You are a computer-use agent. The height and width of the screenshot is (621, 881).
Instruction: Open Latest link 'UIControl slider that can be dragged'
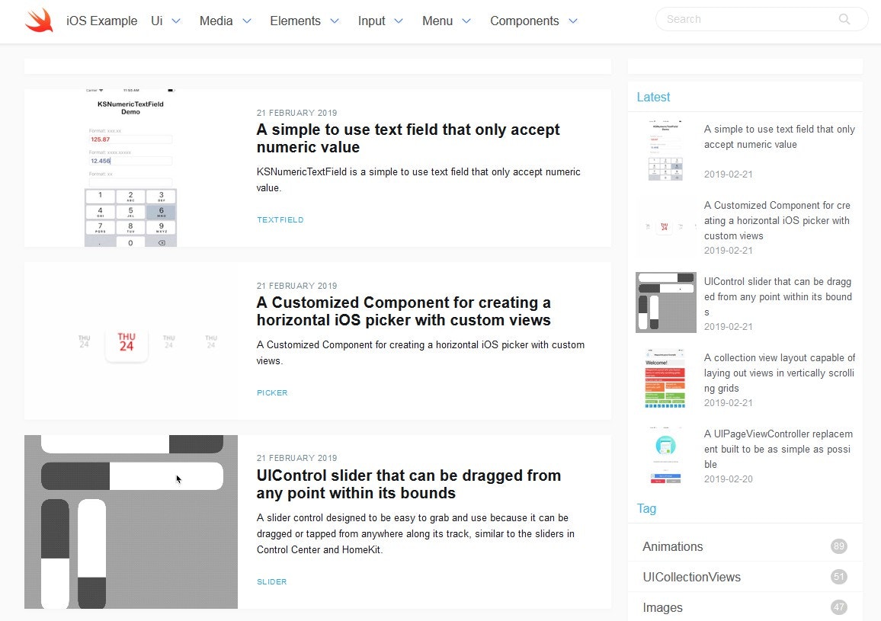(777, 296)
